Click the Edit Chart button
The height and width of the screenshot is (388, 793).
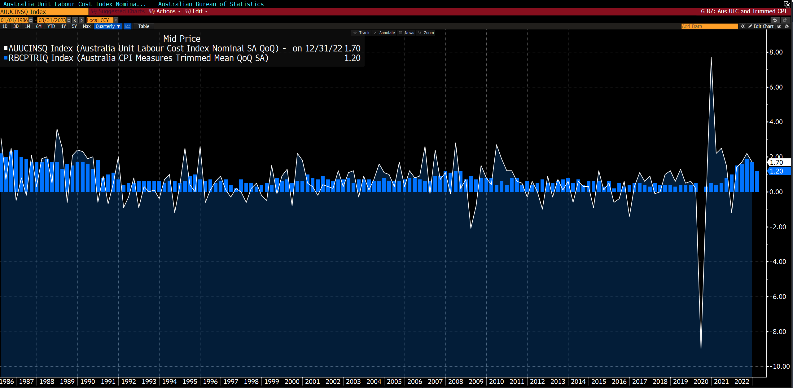point(761,26)
